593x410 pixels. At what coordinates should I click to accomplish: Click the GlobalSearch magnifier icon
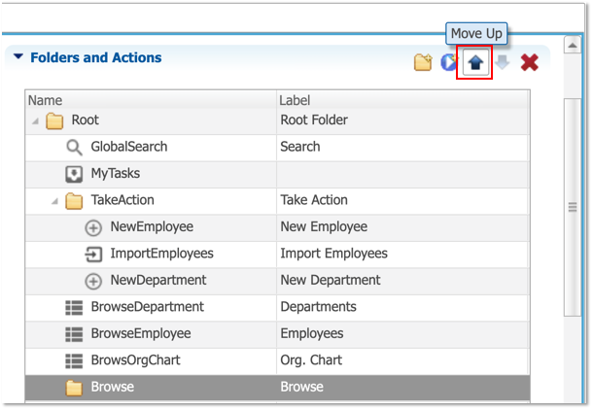click(74, 148)
